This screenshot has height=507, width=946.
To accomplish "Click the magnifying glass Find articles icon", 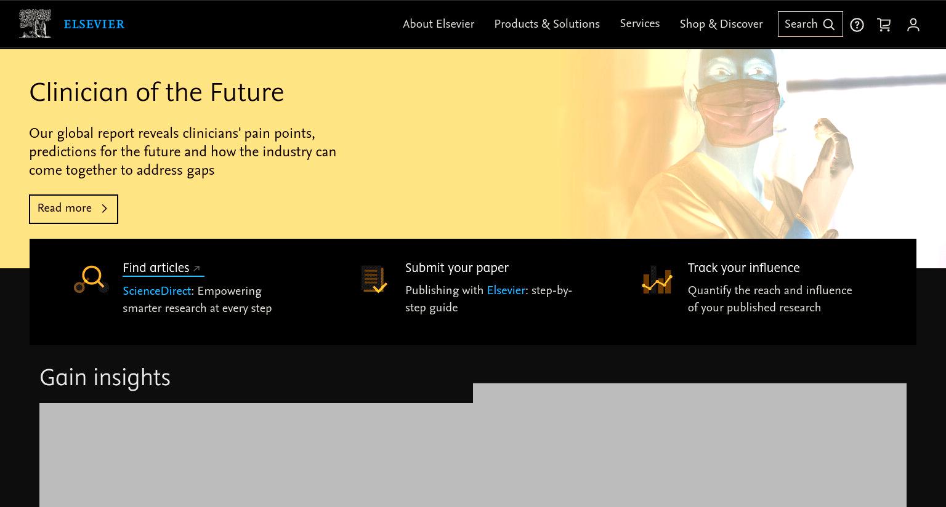I will tap(91, 279).
